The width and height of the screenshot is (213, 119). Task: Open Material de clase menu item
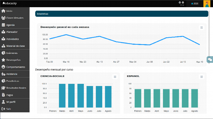pyautogui.click(x=15, y=46)
